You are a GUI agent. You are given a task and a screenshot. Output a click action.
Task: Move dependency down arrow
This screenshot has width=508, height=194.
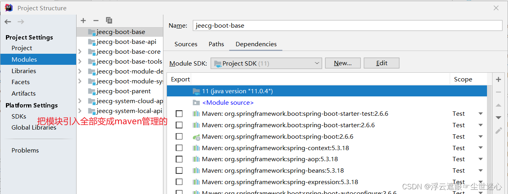(x=499, y=118)
